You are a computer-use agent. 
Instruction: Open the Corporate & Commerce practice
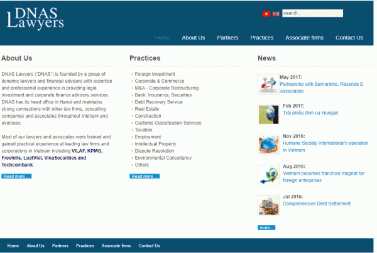[x=160, y=81]
